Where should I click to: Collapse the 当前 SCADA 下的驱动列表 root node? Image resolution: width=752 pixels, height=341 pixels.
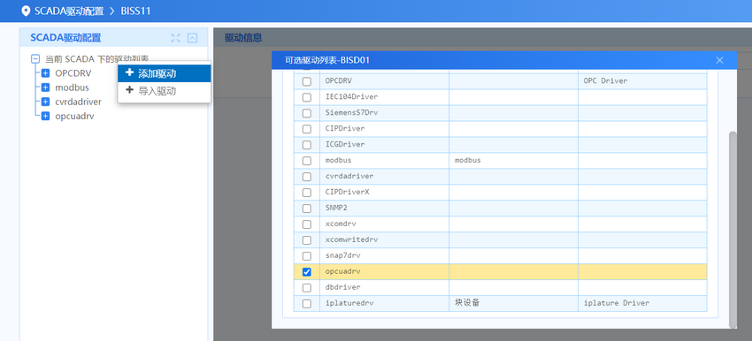click(x=35, y=59)
